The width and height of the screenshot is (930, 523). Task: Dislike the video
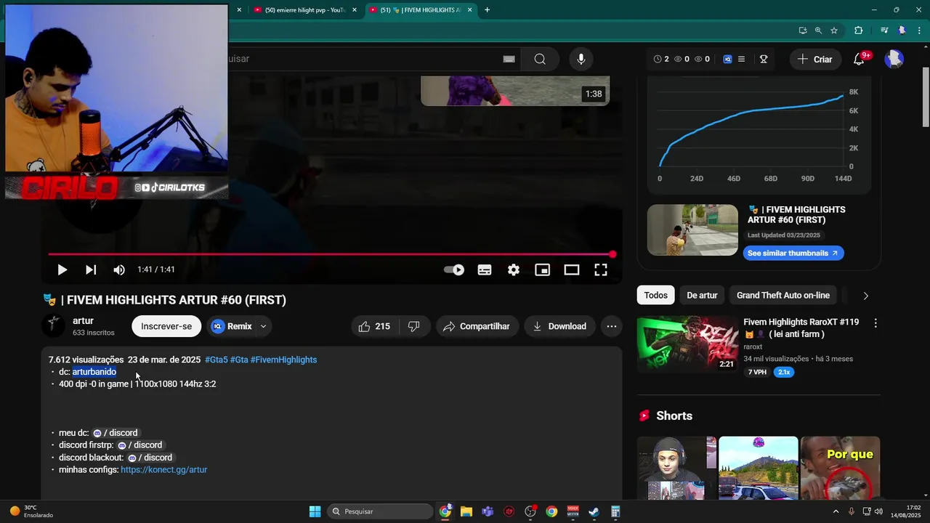tap(413, 326)
